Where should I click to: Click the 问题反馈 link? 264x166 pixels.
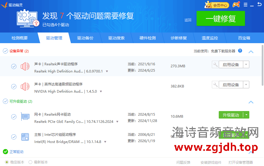[183, 162]
